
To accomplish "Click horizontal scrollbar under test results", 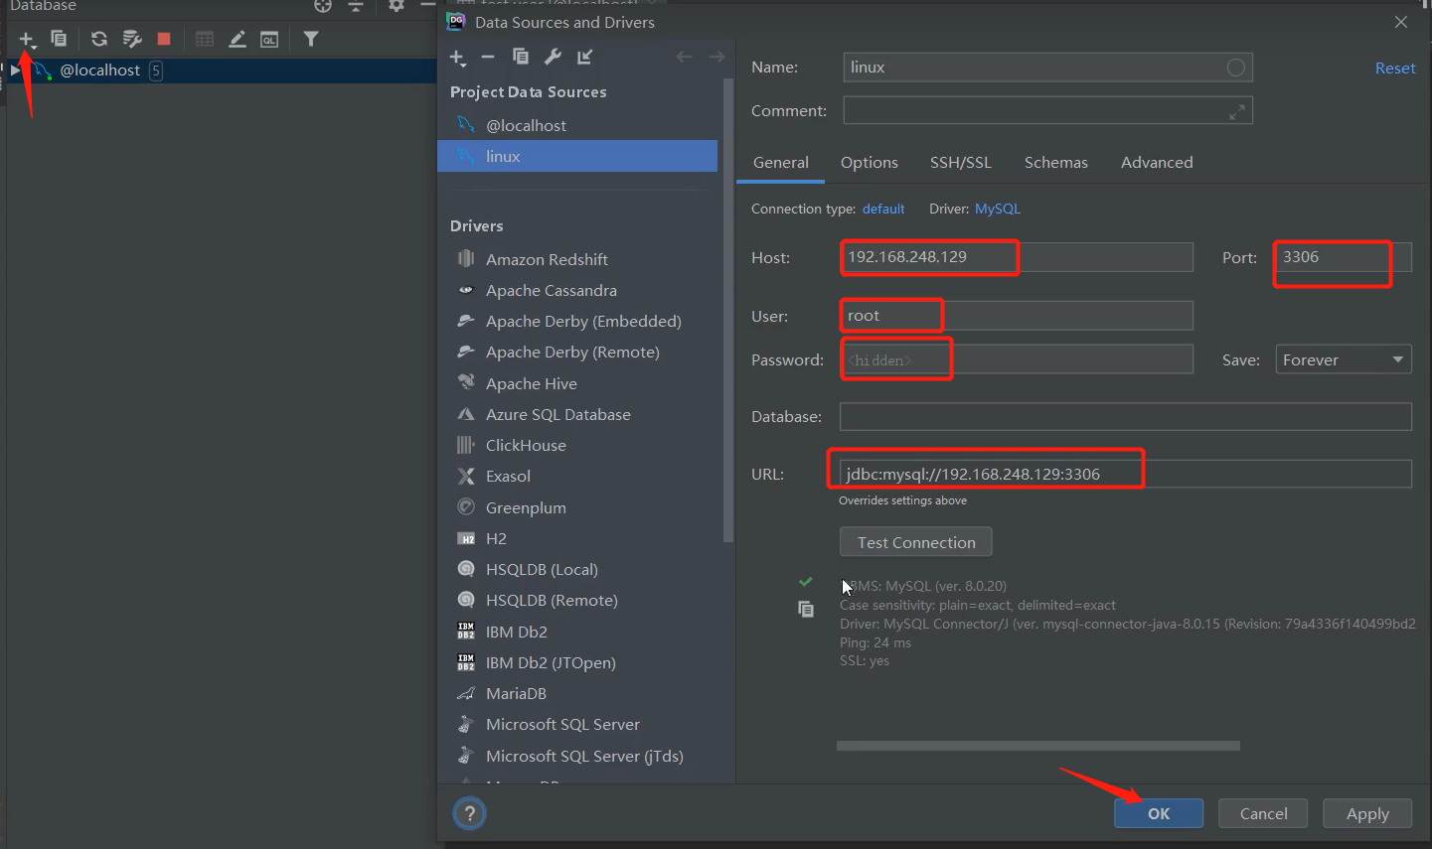I will coord(1038,746).
